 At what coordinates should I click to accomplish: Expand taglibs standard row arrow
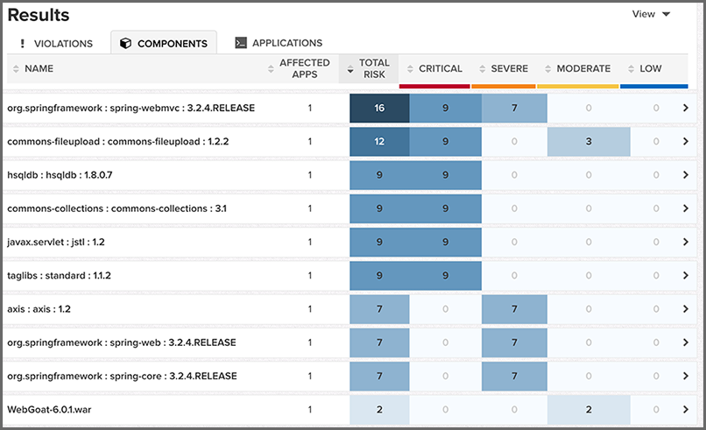coord(686,275)
